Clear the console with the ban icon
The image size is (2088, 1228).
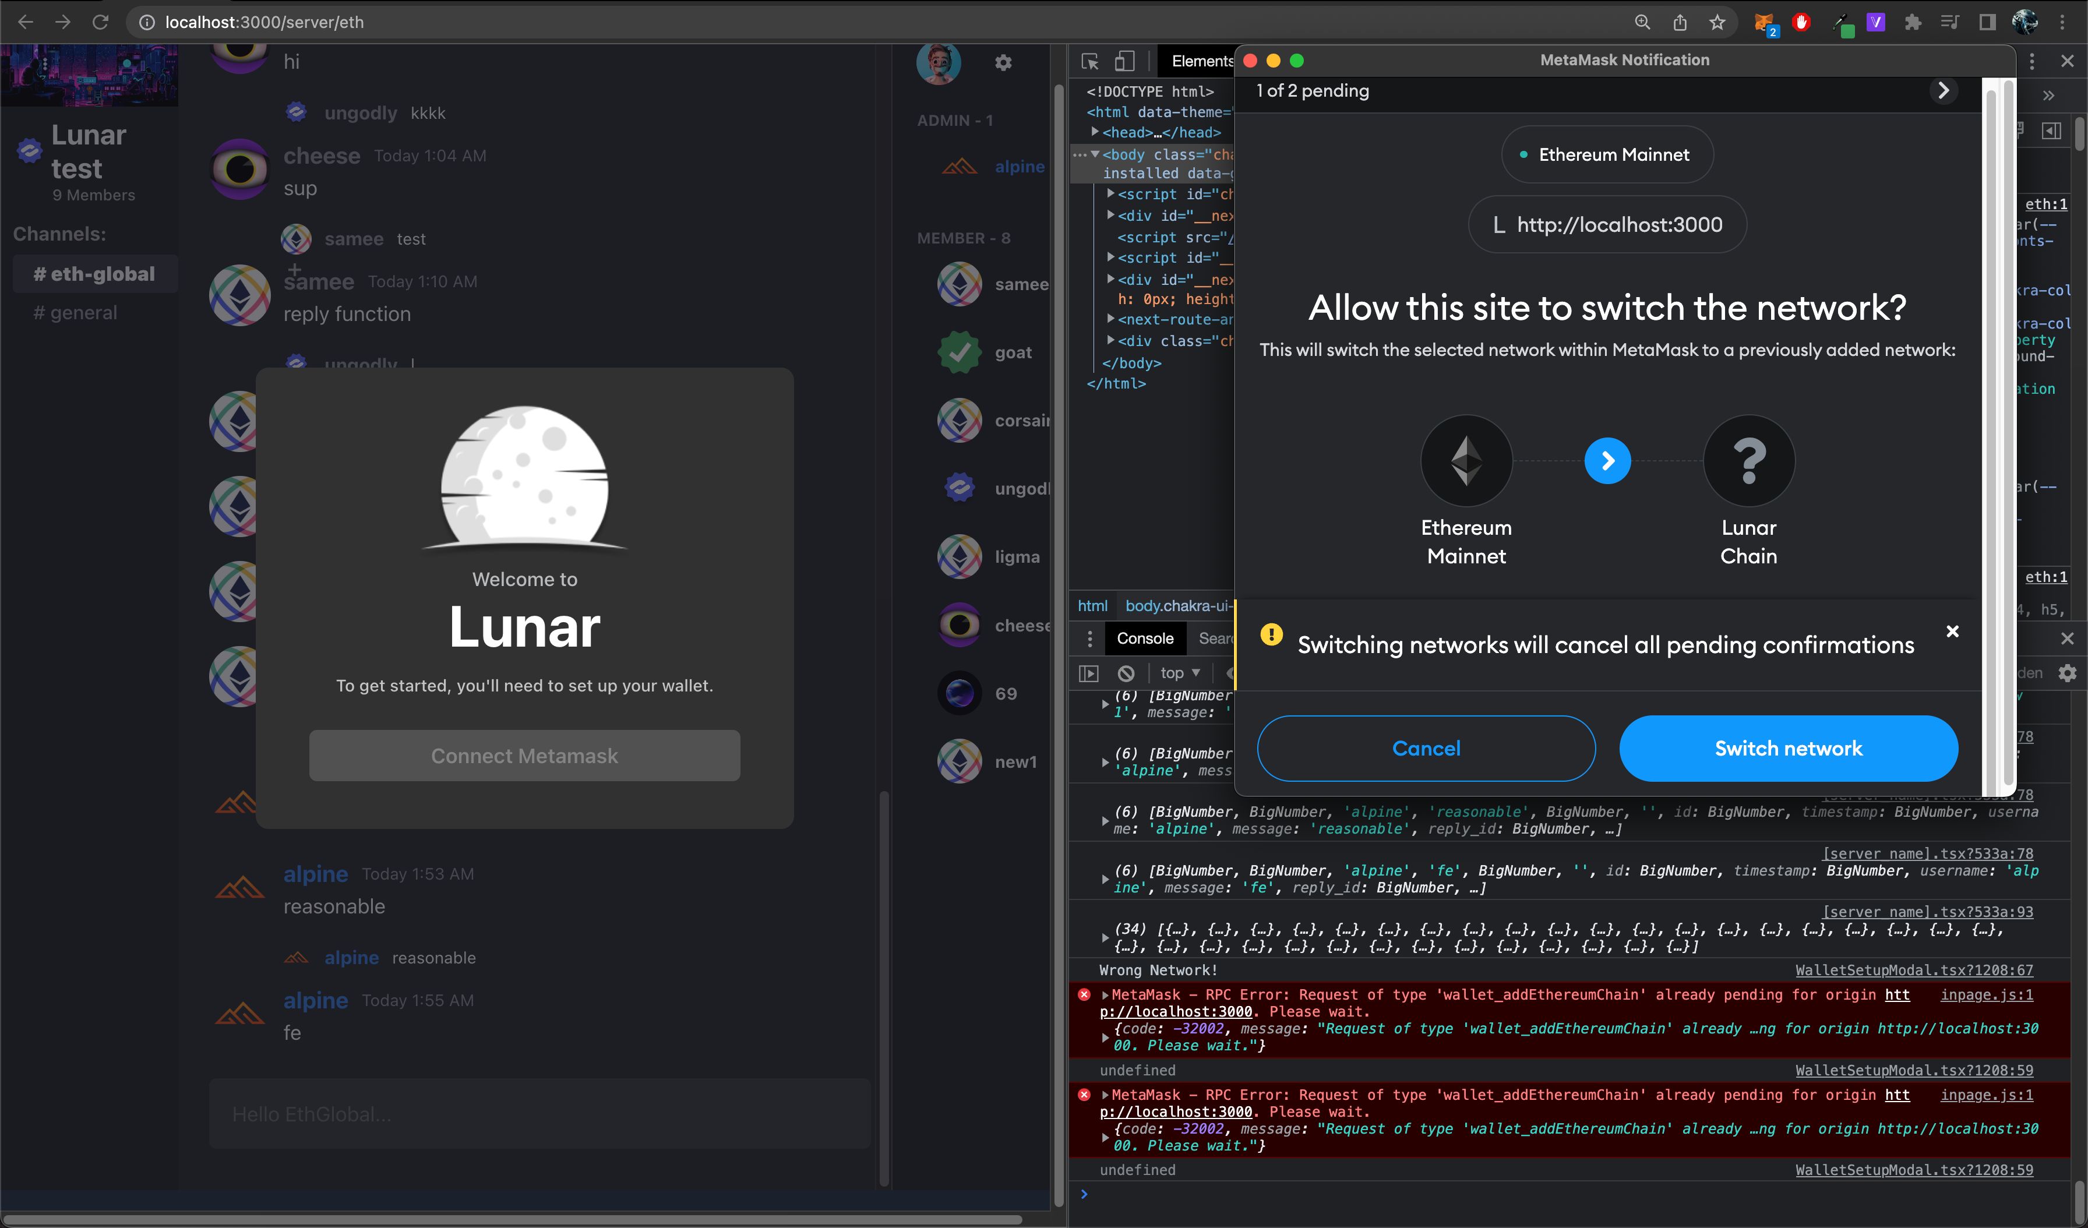point(1126,673)
